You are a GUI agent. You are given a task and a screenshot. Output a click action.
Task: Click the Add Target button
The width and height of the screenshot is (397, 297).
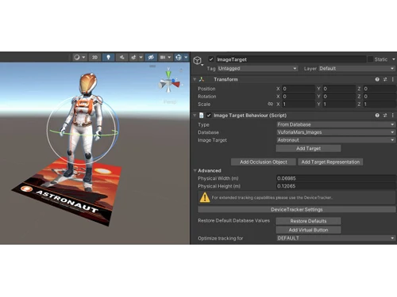coord(308,148)
